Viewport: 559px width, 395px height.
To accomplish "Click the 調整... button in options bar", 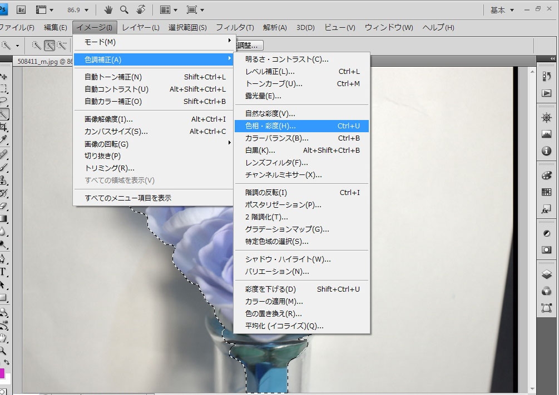I will [x=249, y=45].
